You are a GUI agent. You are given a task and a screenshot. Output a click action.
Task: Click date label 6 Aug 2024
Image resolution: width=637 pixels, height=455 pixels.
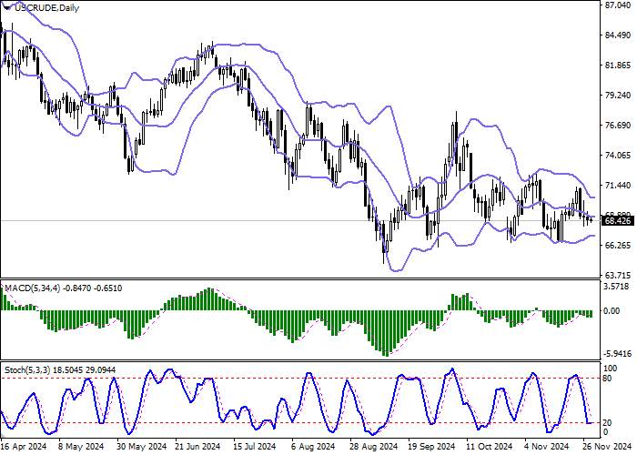click(313, 447)
